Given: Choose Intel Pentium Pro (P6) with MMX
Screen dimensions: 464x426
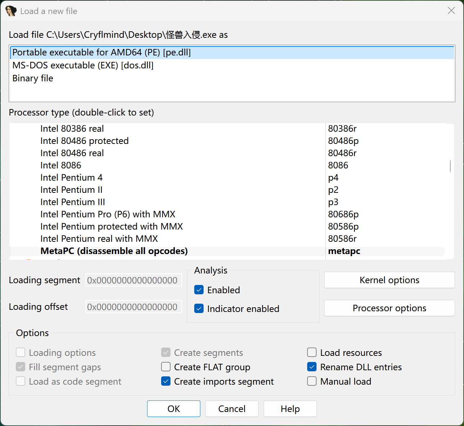Looking at the screenshot, I should tap(108, 214).
